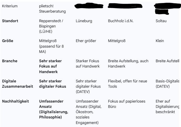Click the Standort row label

9,21
